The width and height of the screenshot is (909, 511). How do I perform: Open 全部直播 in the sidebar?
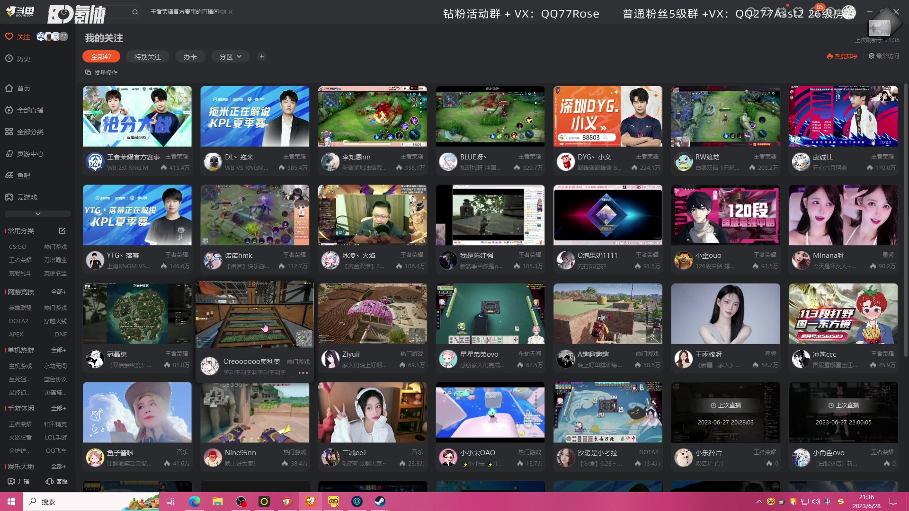click(24, 110)
